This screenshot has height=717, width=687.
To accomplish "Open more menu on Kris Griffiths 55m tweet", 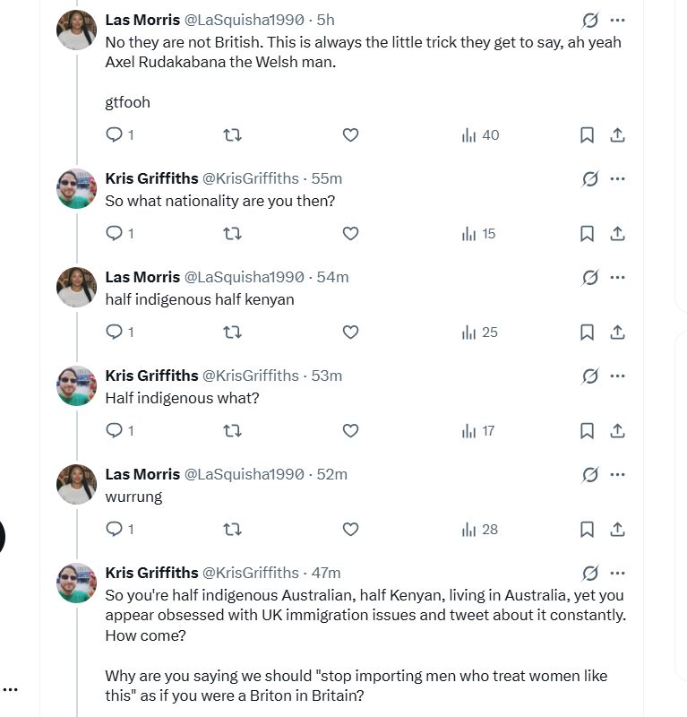I will (617, 178).
